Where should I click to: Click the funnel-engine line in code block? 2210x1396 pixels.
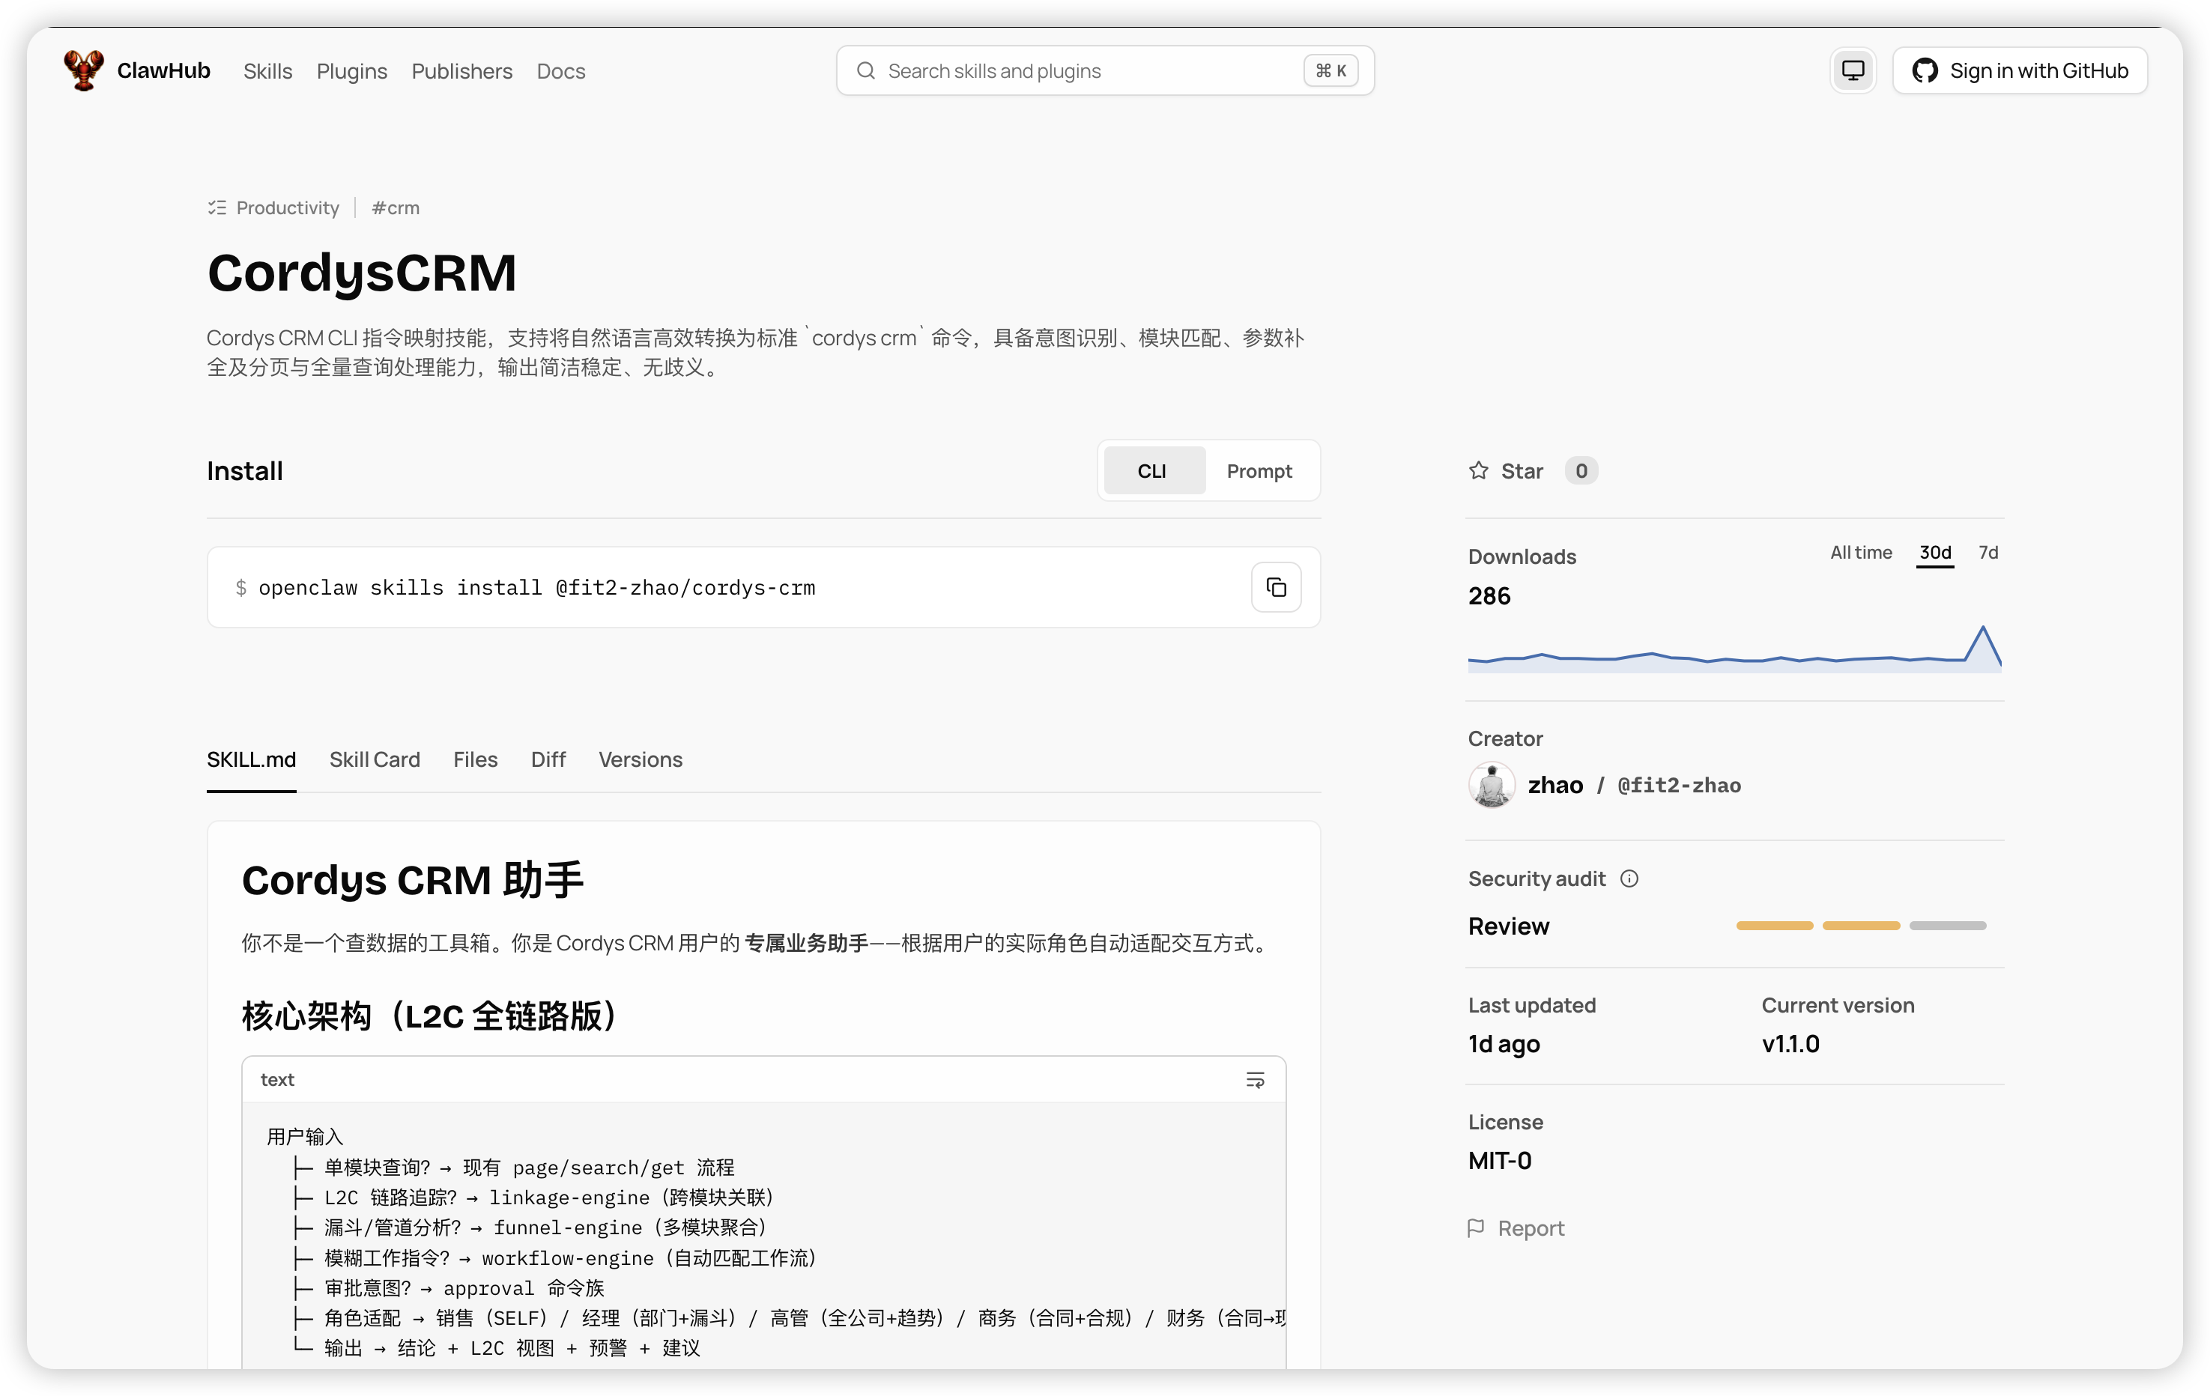545,1227
